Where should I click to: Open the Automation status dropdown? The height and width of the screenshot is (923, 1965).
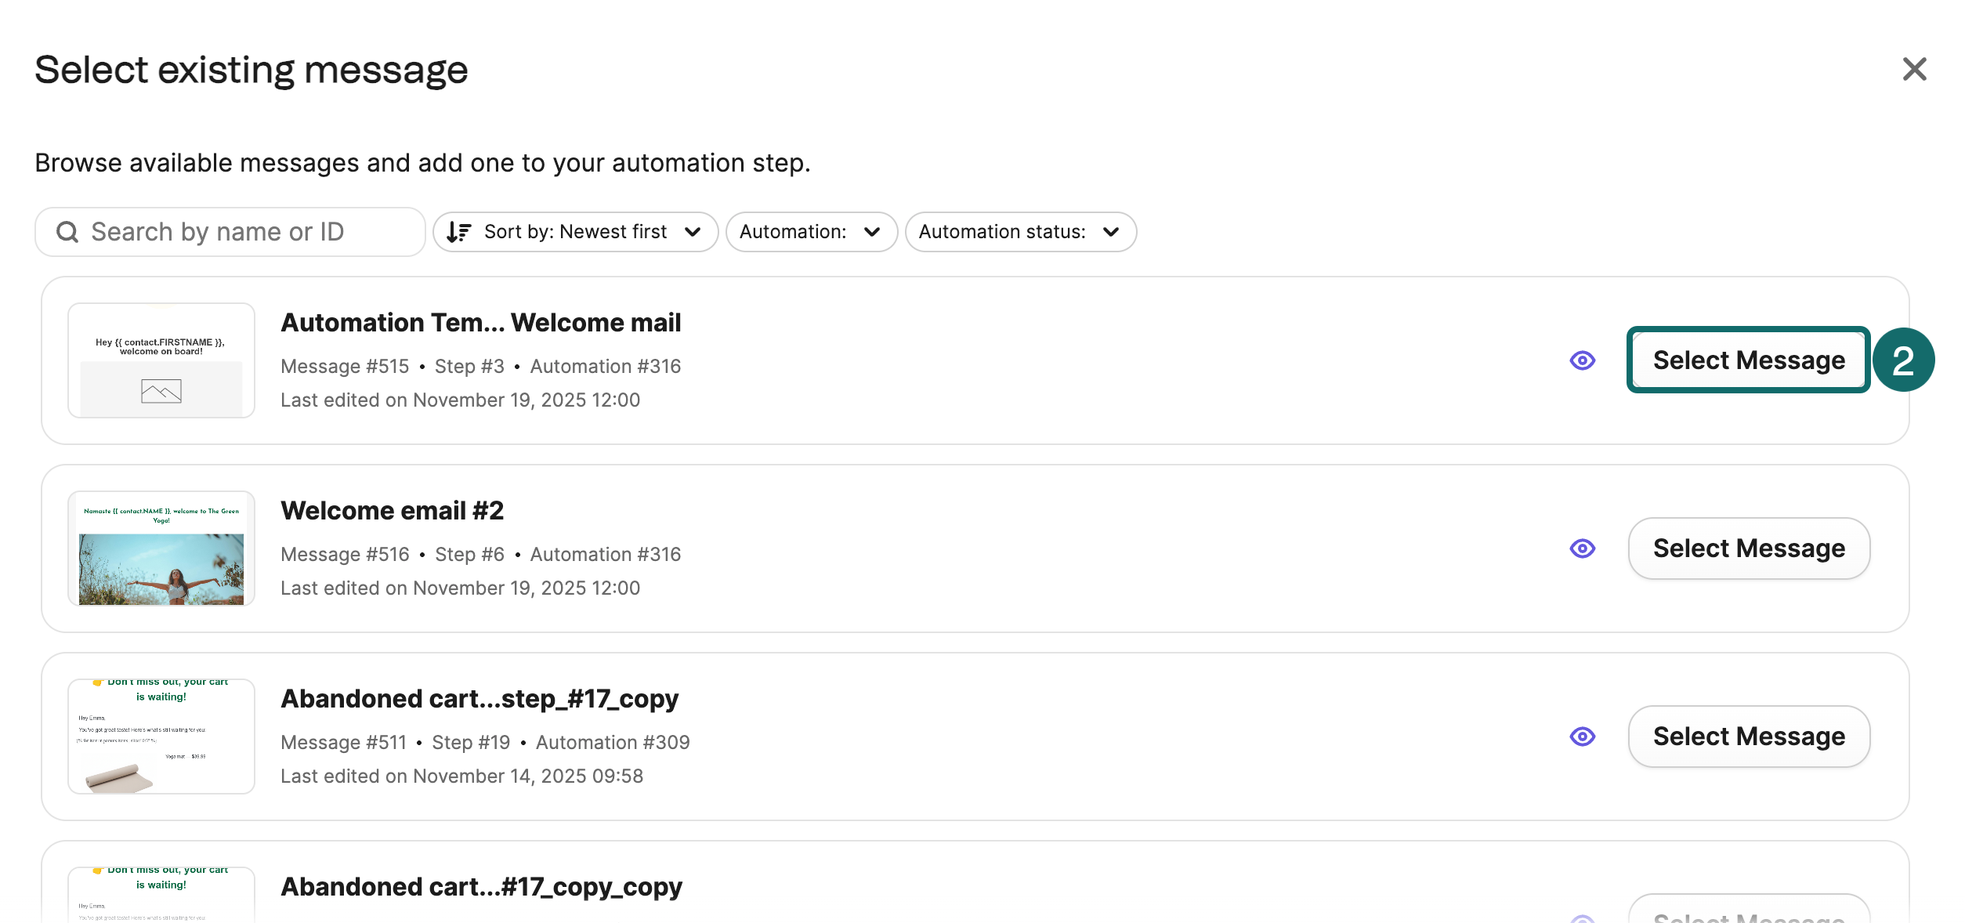pyautogui.click(x=1020, y=232)
